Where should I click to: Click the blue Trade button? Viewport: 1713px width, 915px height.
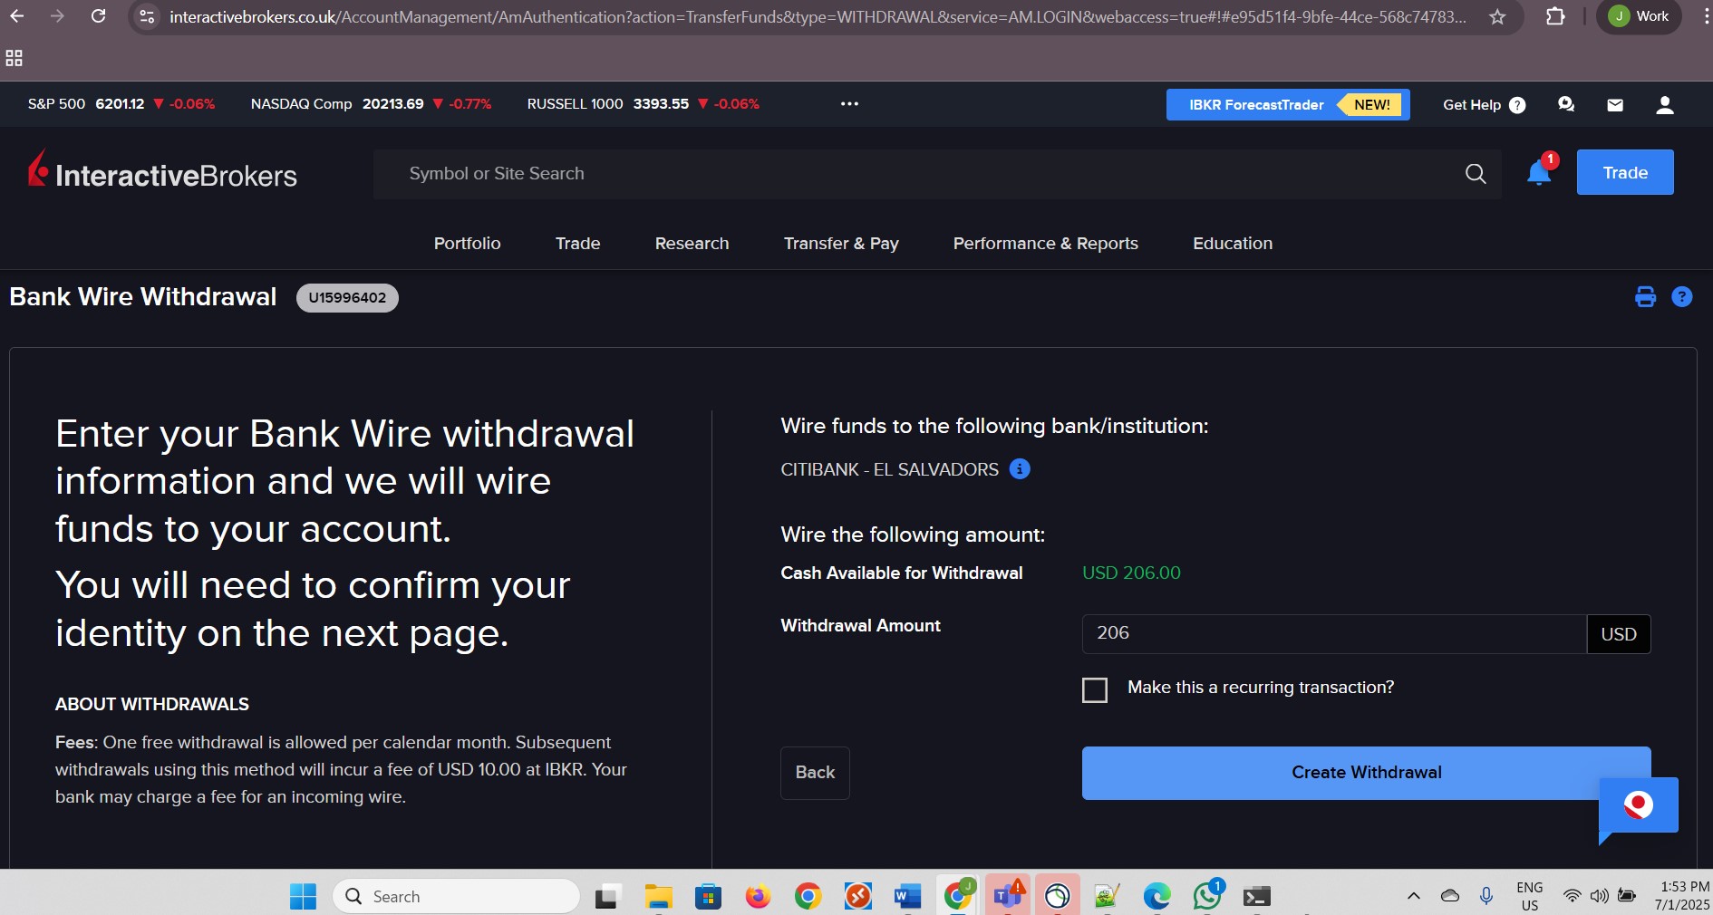[1625, 172]
